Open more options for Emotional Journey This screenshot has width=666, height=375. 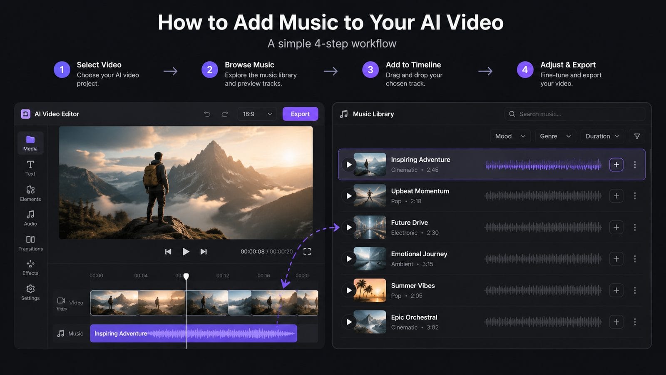635,259
